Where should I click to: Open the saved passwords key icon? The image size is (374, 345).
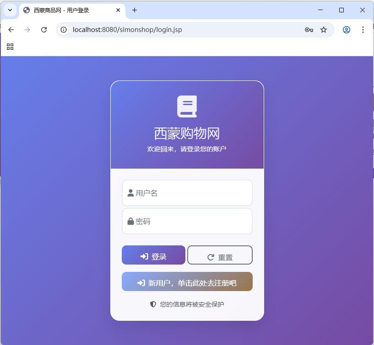pos(309,30)
